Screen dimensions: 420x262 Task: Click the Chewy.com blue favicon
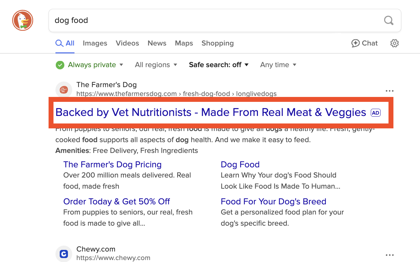tap(64, 254)
